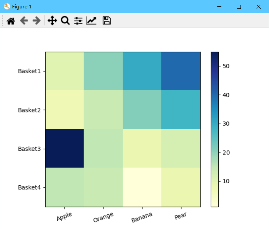Click the colorbar tick label 10
The image size is (269, 229).
pyautogui.click(x=226, y=181)
